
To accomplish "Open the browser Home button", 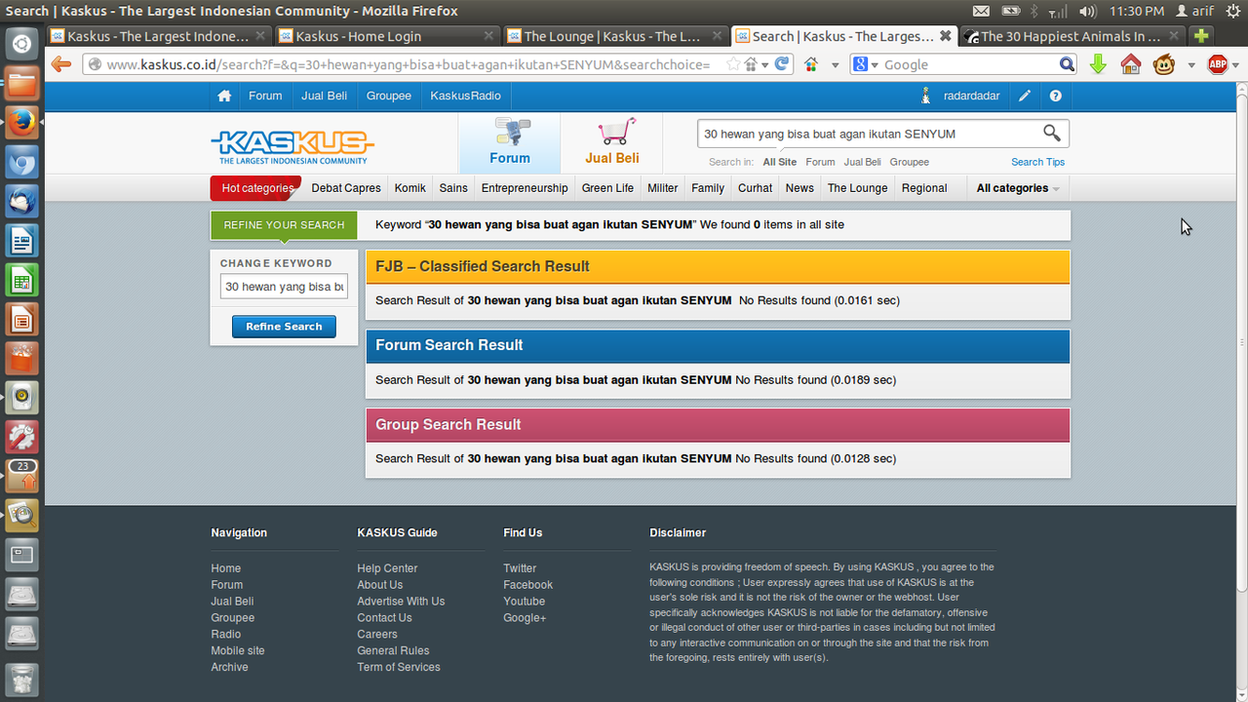I will tap(1131, 64).
